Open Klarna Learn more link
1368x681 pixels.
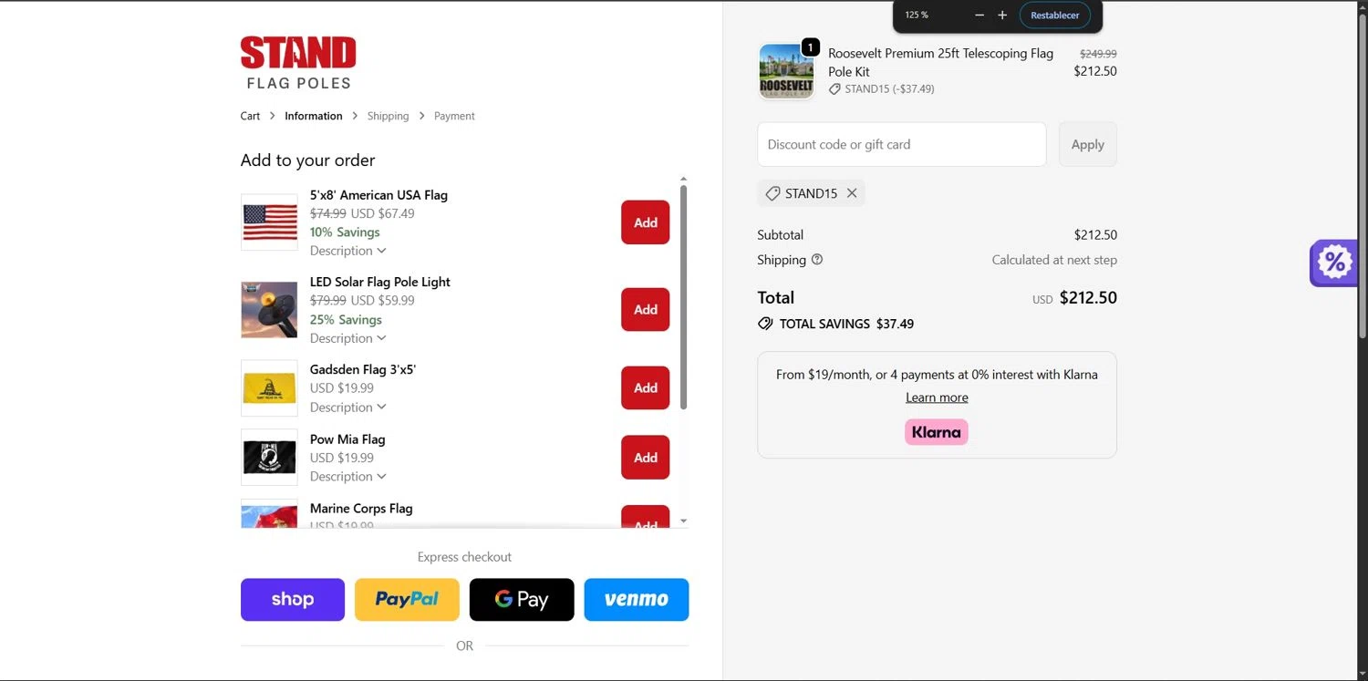pos(937,397)
